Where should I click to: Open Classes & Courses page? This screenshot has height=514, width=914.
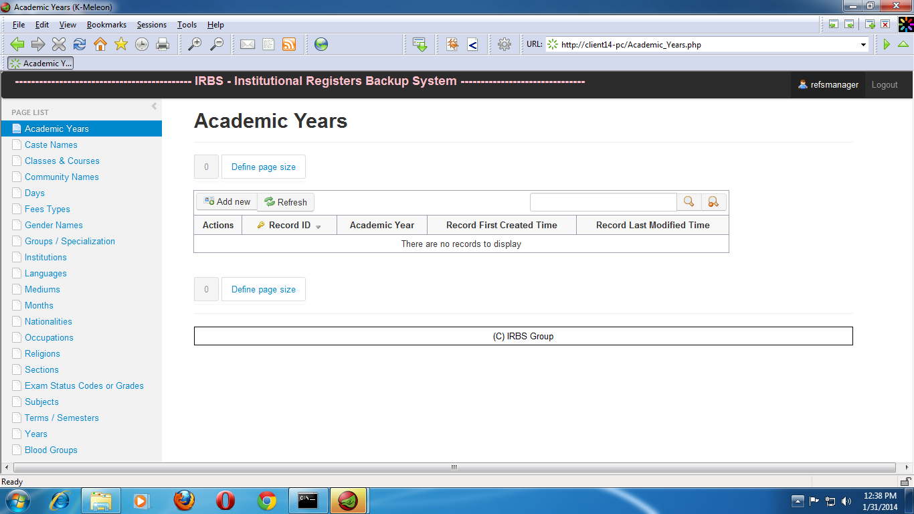click(62, 161)
